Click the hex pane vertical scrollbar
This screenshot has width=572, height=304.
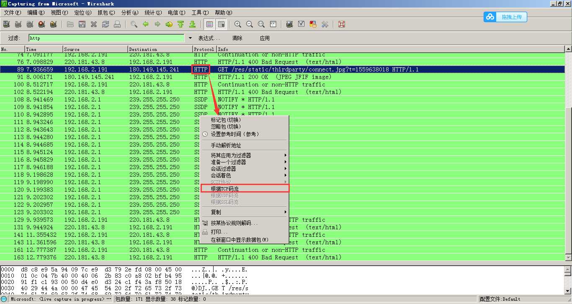[568, 280]
